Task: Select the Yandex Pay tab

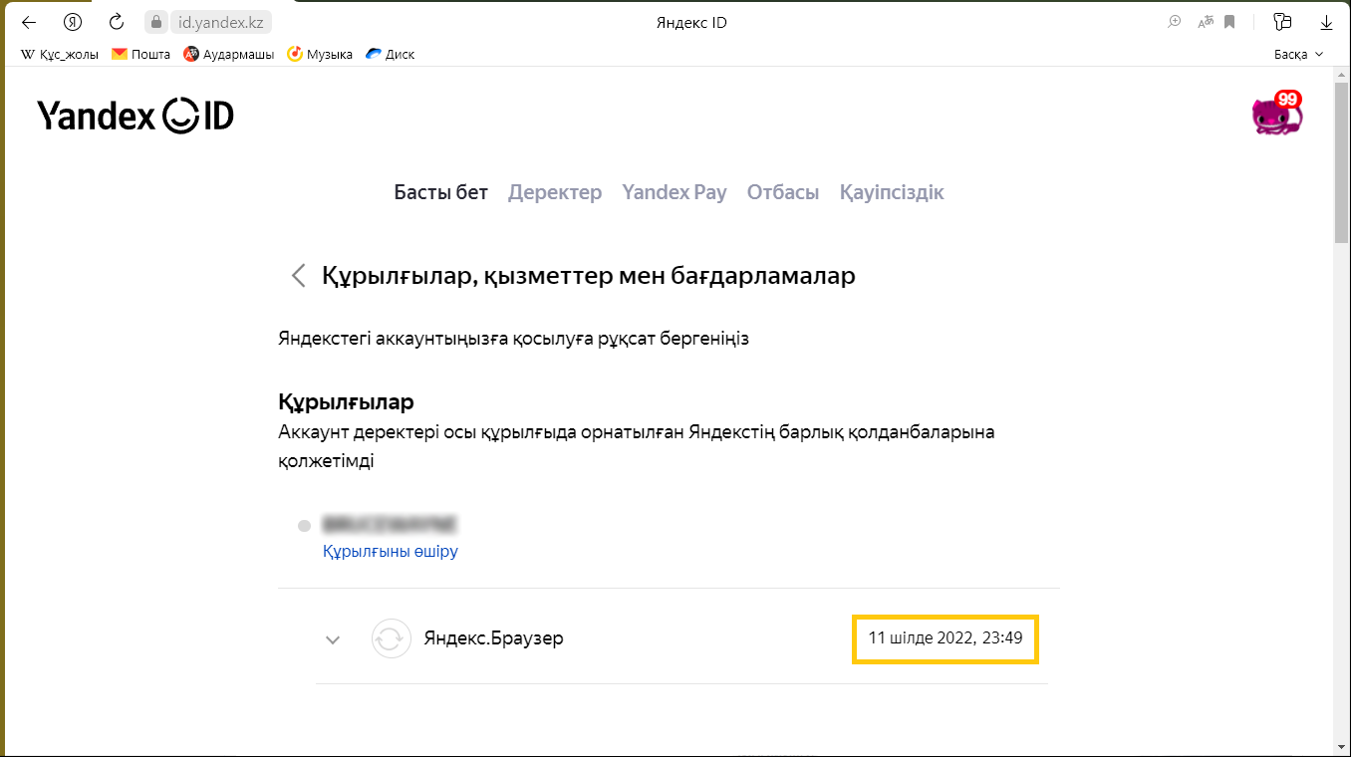Action: click(674, 192)
